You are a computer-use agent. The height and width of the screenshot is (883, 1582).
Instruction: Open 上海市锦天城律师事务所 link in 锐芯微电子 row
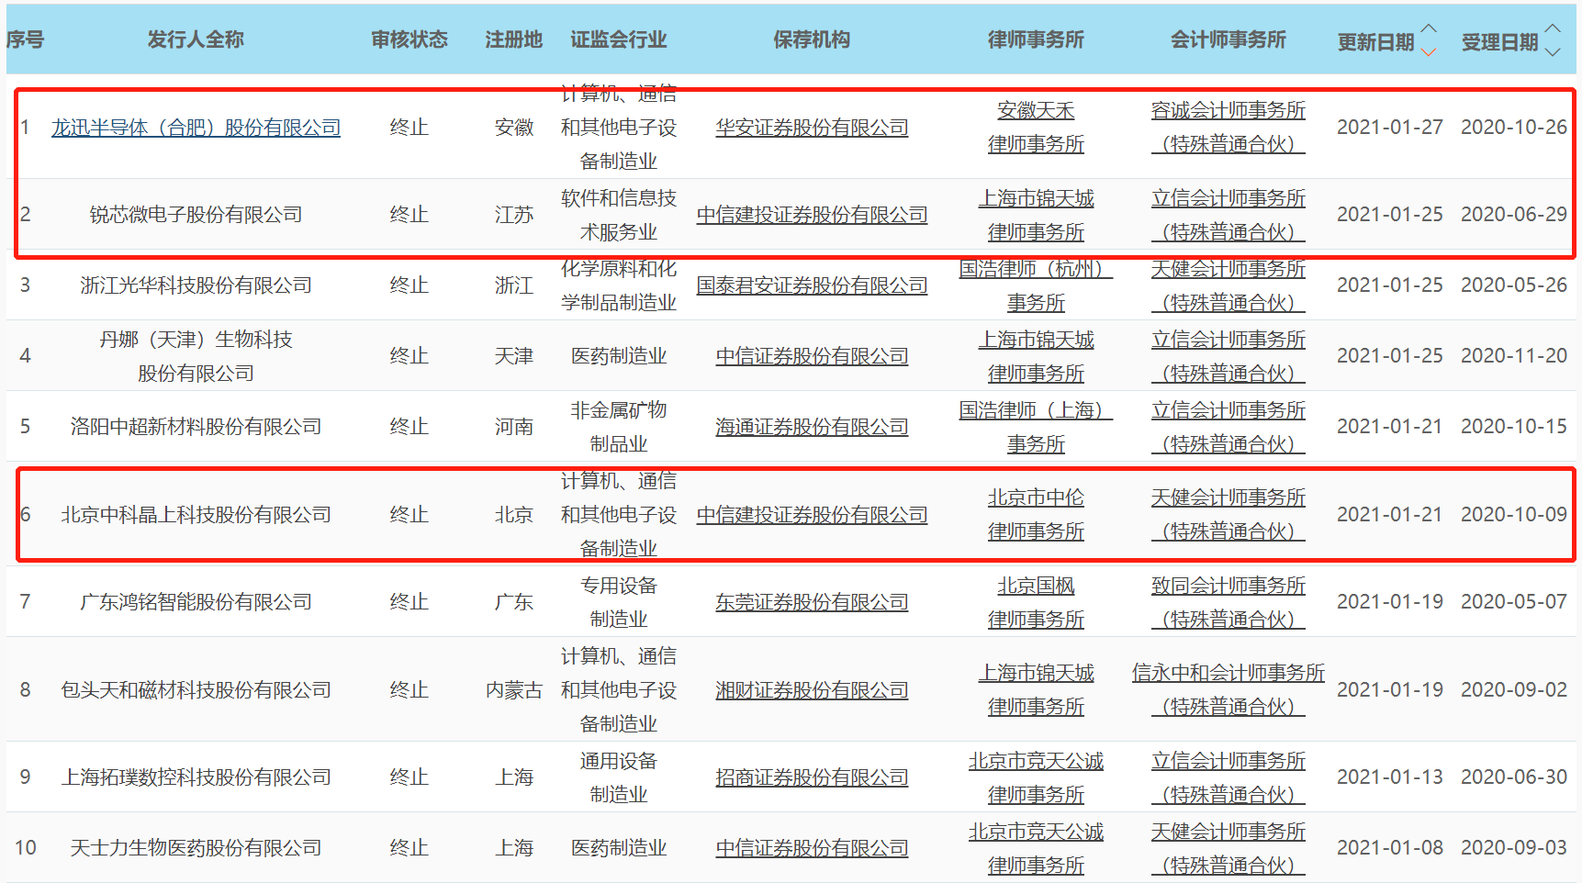[x=1036, y=215]
